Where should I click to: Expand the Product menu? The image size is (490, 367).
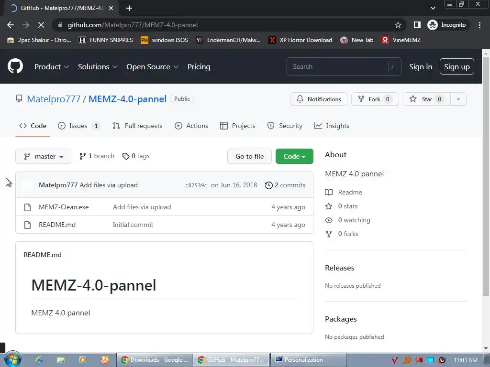(x=52, y=66)
